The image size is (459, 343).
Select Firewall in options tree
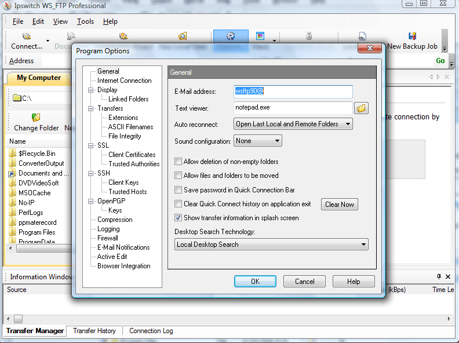pyautogui.click(x=108, y=238)
